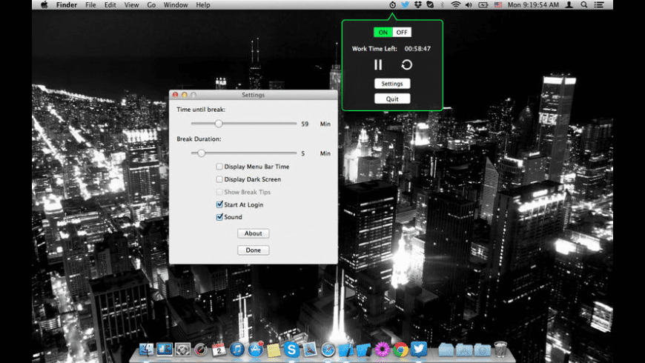This screenshot has height=363, width=645.
Task: Open the Calendar app in the Dock
Action: tap(219, 350)
